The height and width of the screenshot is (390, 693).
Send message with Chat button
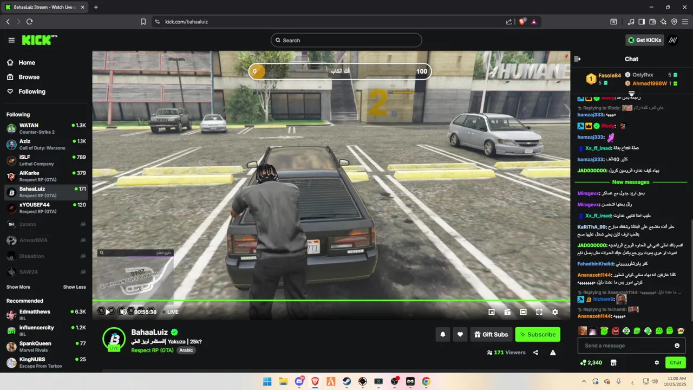pos(675,362)
